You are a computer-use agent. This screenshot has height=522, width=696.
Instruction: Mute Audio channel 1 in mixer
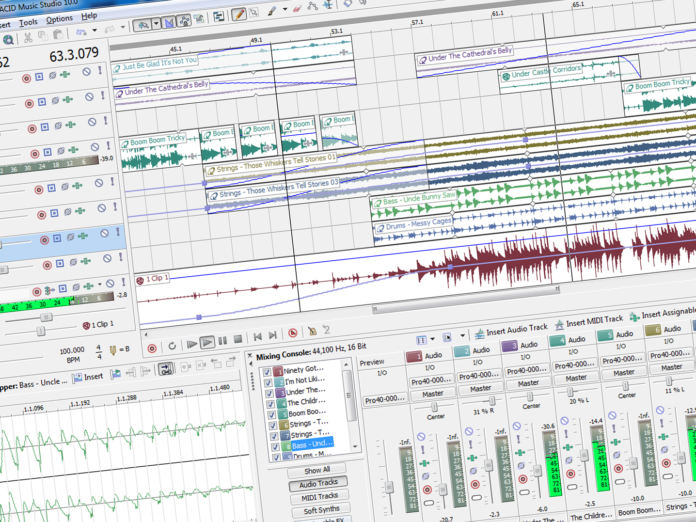pos(421,437)
